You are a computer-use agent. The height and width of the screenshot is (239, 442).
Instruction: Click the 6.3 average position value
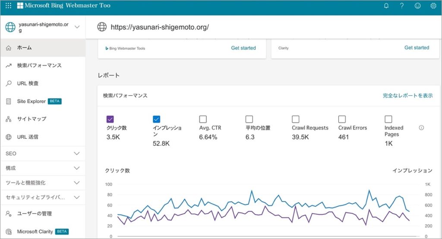pos(250,137)
